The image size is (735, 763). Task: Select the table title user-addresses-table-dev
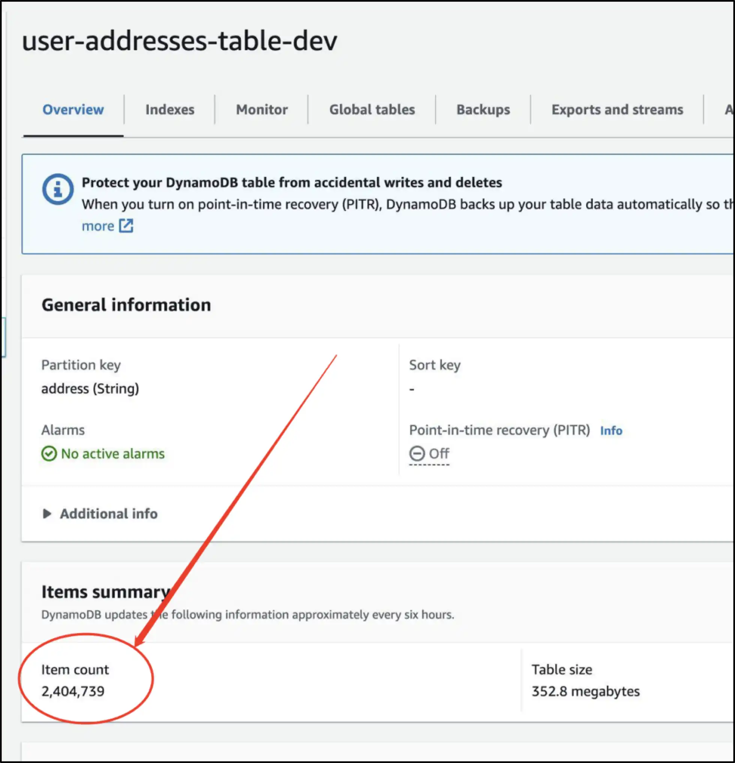(179, 41)
